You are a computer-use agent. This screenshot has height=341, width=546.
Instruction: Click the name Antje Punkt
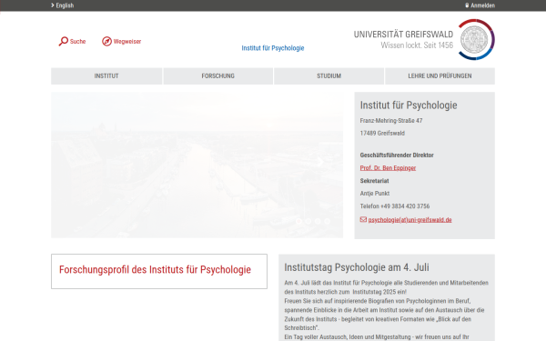point(375,193)
